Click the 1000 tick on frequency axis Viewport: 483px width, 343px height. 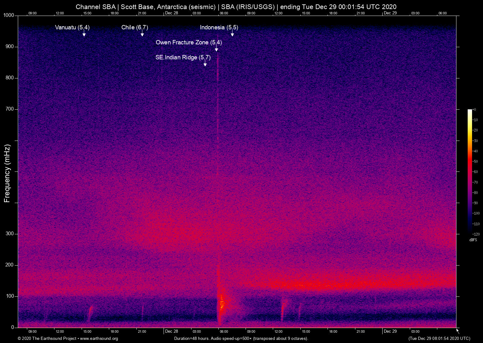click(8, 15)
